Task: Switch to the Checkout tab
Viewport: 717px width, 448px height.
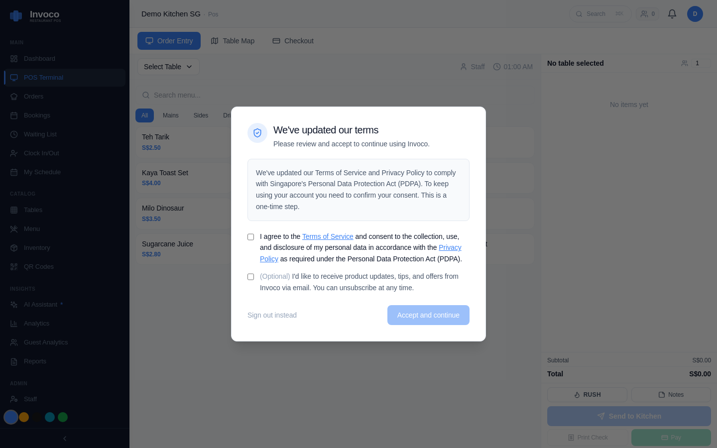Action: pyautogui.click(x=293, y=40)
